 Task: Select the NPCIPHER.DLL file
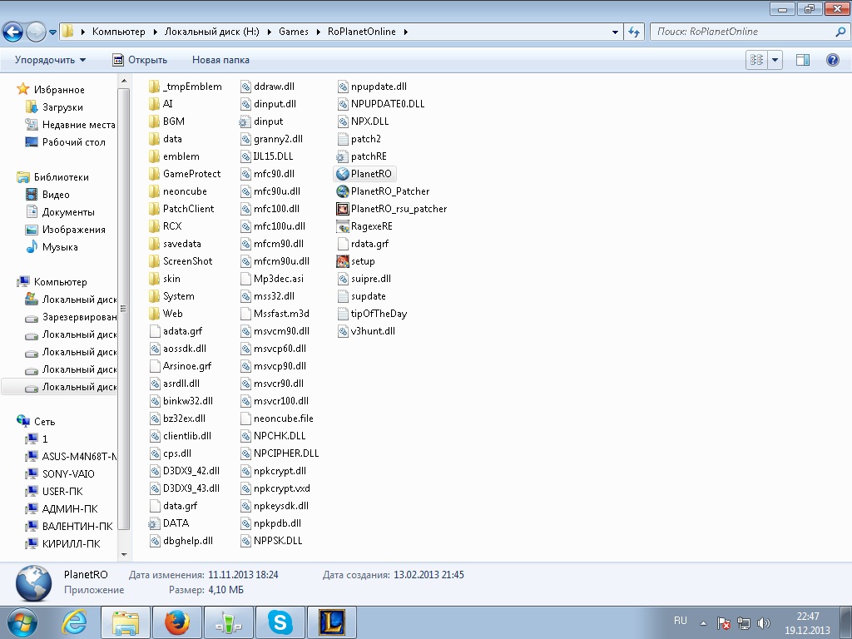point(280,453)
